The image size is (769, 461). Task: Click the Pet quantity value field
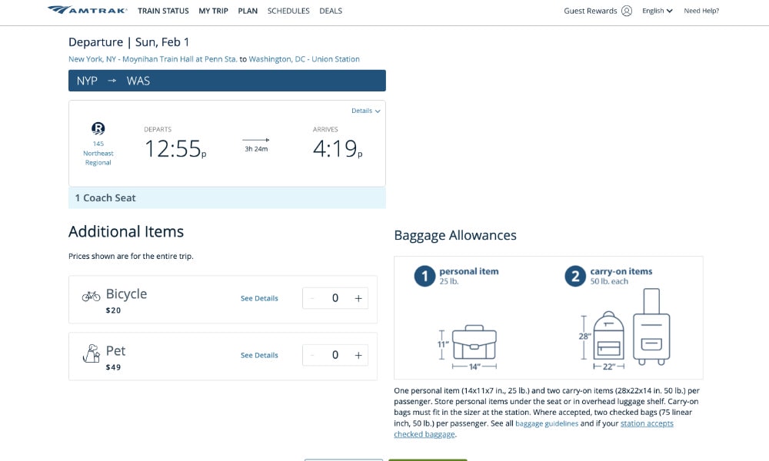[x=335, y=355]
